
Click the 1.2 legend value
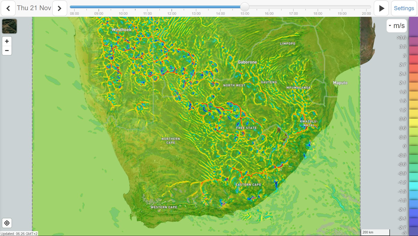coord(403,110)
